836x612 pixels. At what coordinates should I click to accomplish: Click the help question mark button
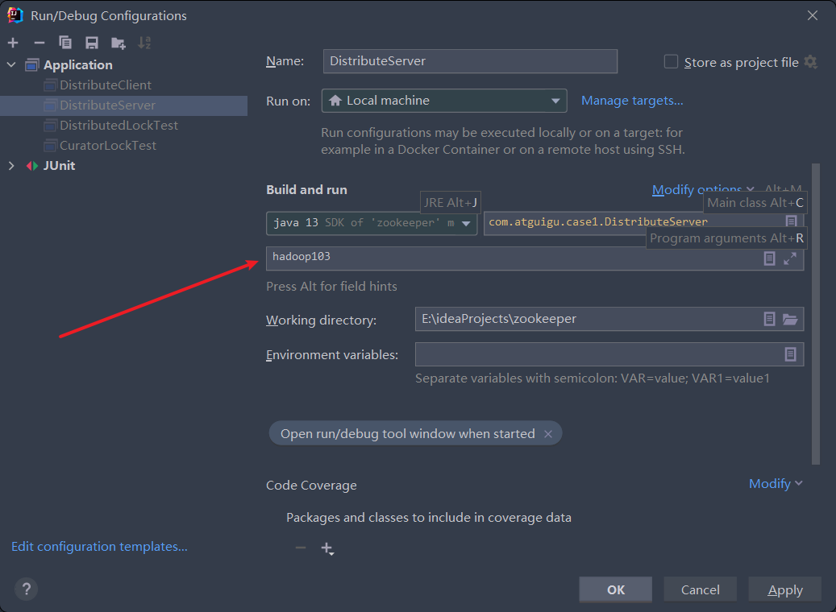[26, 589]
